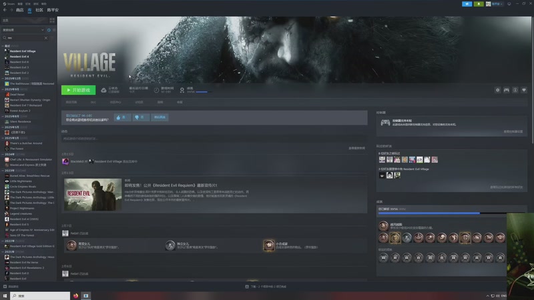Click the cloud status icon
The height and width of the screenshot is (300, 534).
click(103, 90)
